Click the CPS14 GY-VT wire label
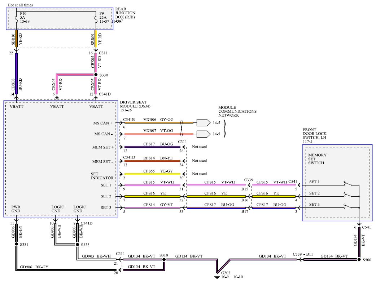The height and width of the screenshot is (282, 376). pyautogui.click(x=158, y=205)
